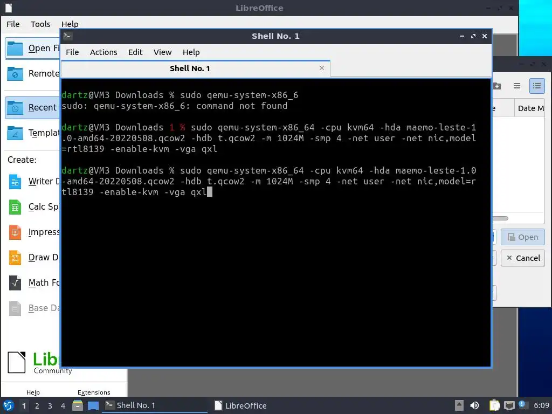The height and width of the screenshot is (414, 552).
Task: Switch to virtual desktop 3
Action: tap(50, 406)
